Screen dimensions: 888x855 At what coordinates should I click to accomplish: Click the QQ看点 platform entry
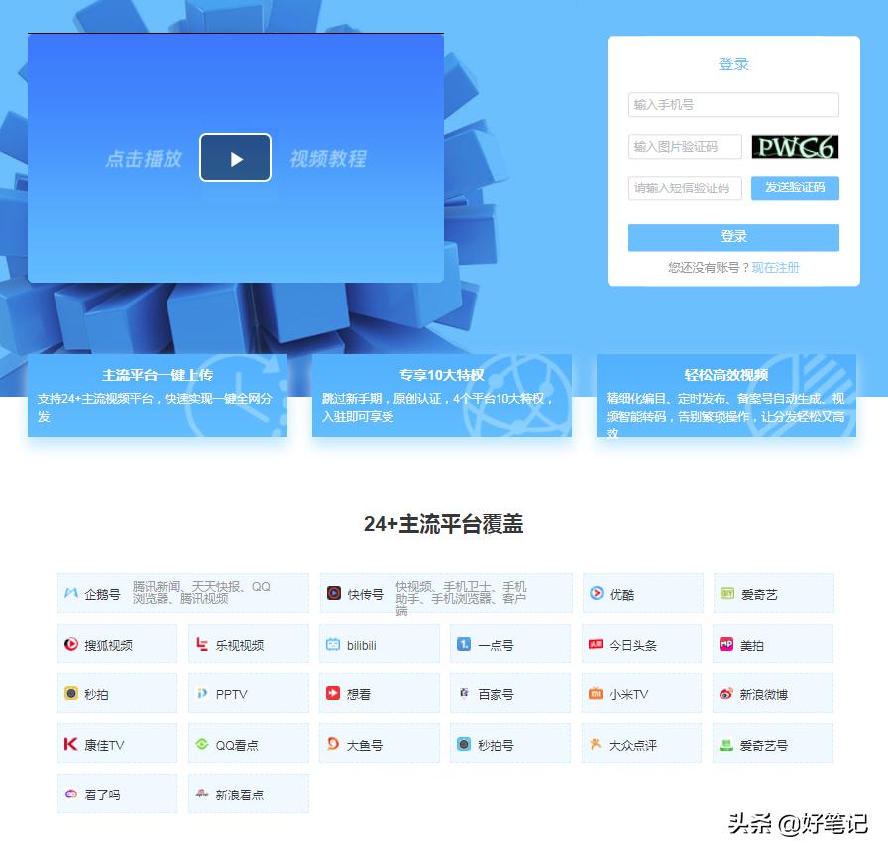(248, 744)
